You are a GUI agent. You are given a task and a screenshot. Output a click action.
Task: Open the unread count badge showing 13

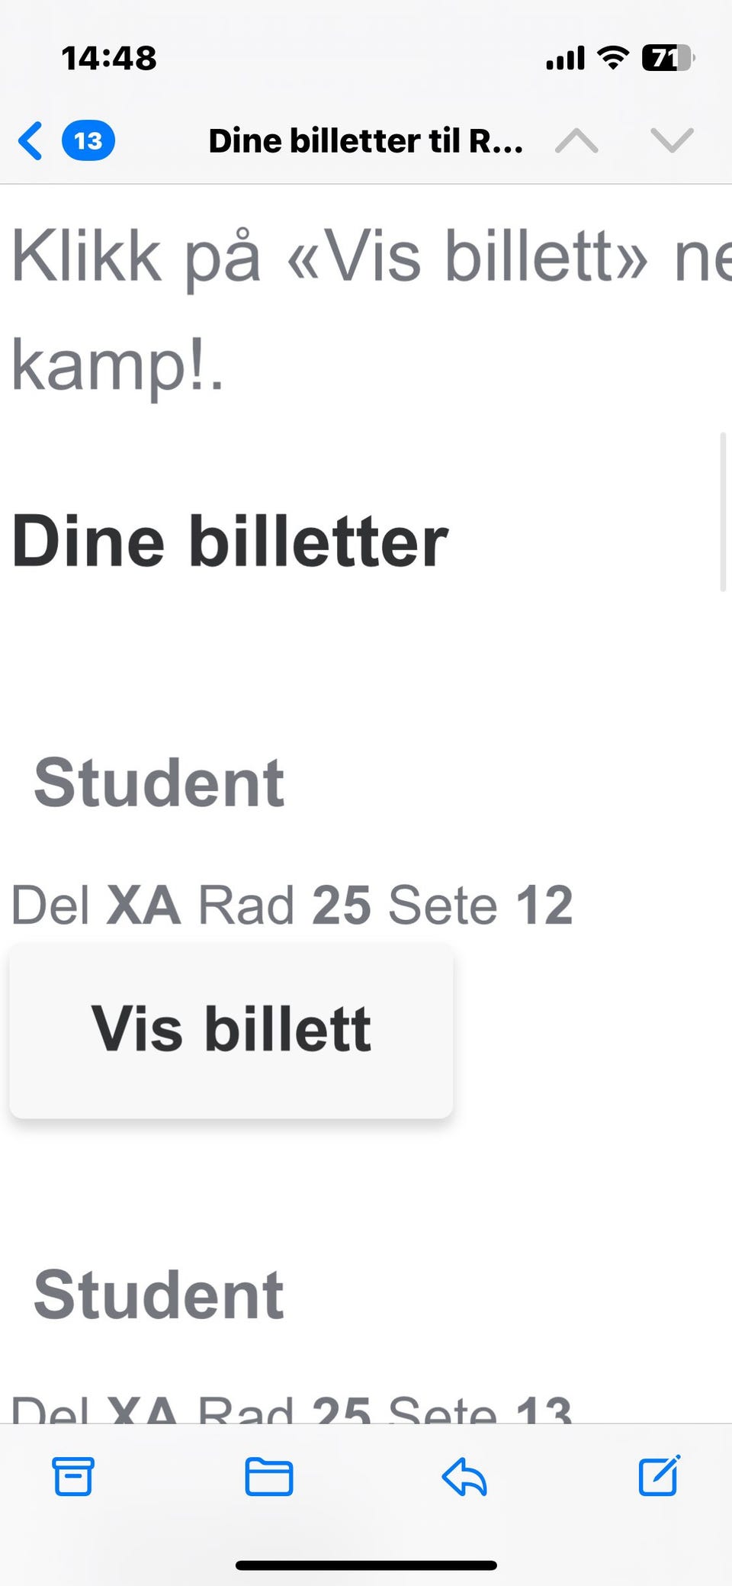88,141
